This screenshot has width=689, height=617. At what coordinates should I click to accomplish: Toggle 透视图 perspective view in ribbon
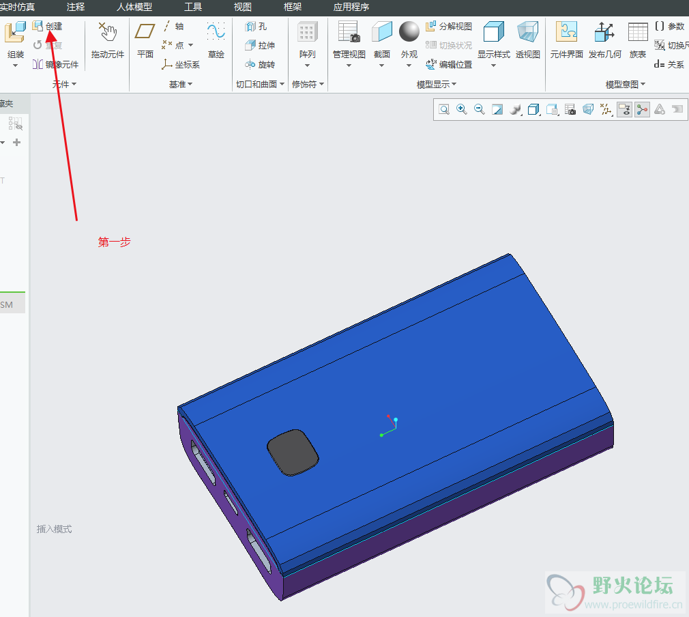(528, 40)
